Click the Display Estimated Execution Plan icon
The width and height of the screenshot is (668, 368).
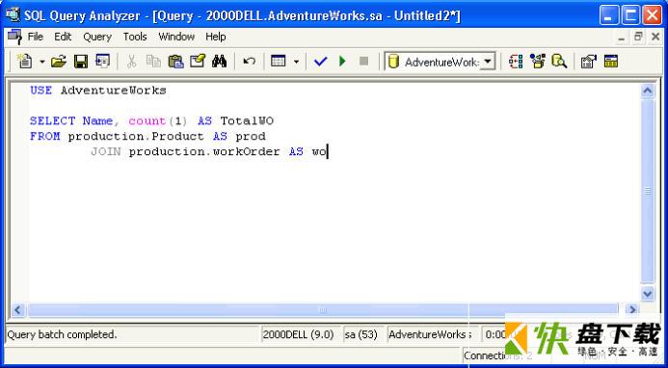516,62
